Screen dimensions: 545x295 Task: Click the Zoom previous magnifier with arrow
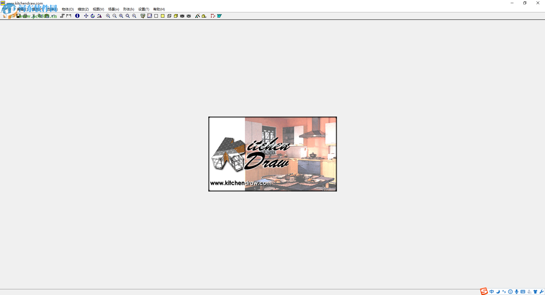[x=134, y=16]
